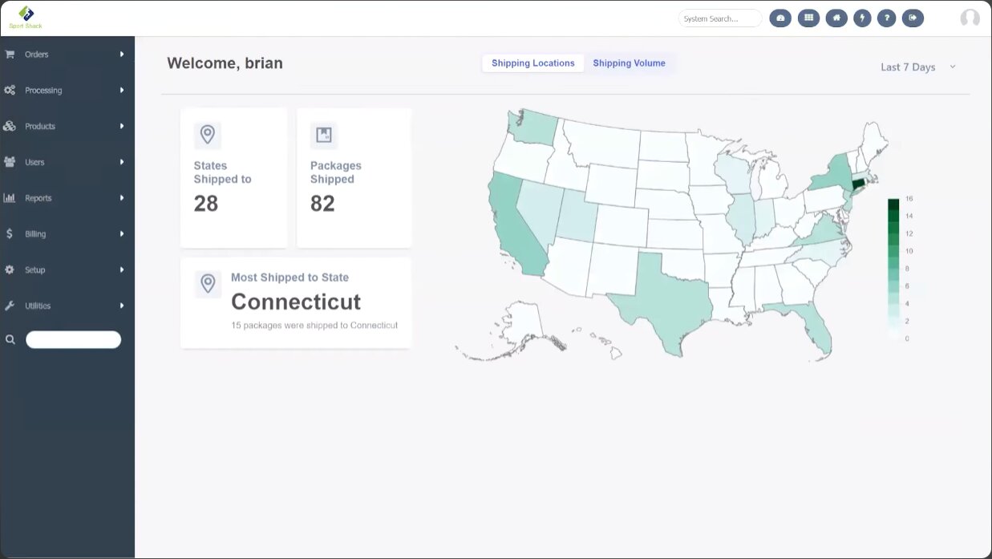Open the Billing sidebar menu
This screenshot has width=992, height=559.
click(35, 234)
